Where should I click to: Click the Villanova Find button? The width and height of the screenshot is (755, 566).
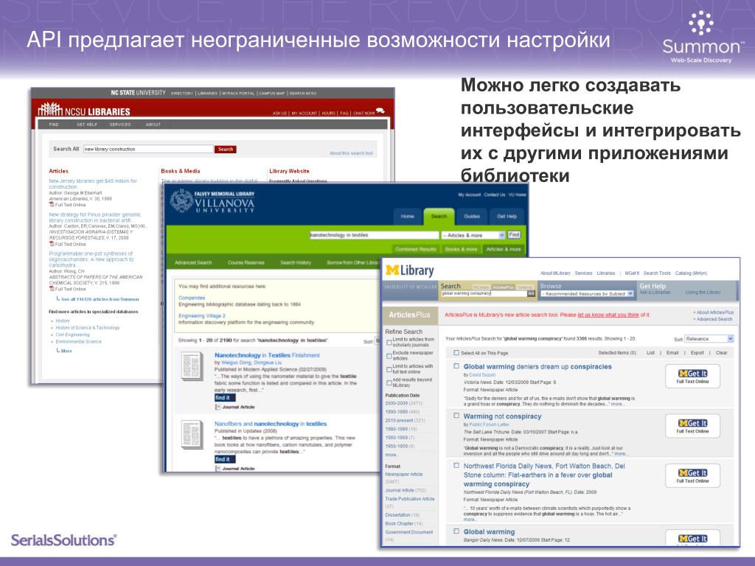click(x=514, y=235)
